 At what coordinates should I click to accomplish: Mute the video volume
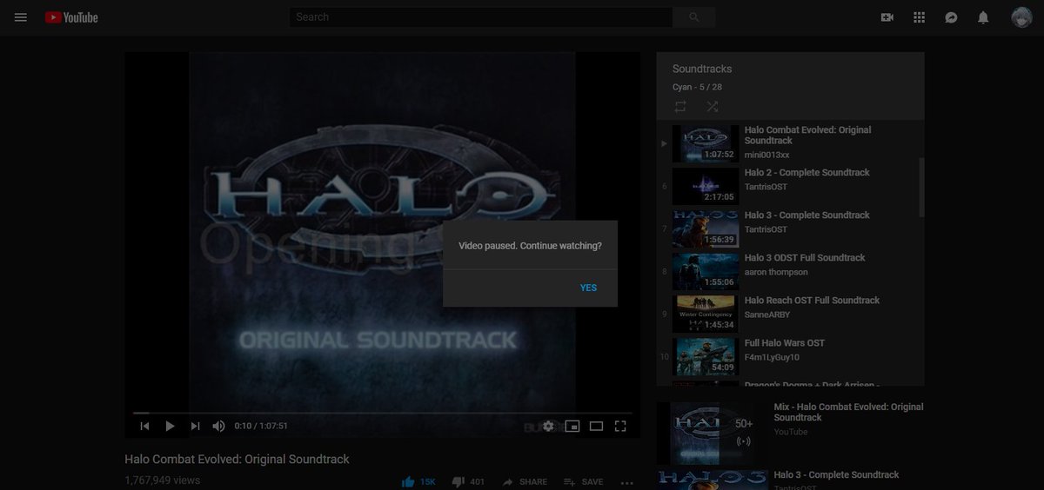click(219, 426)
